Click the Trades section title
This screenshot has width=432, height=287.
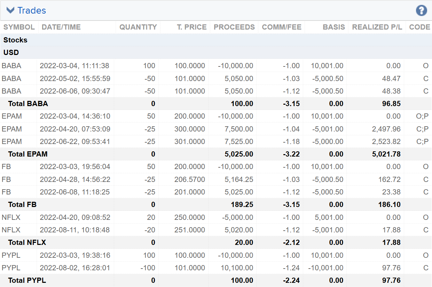point(32,10)
